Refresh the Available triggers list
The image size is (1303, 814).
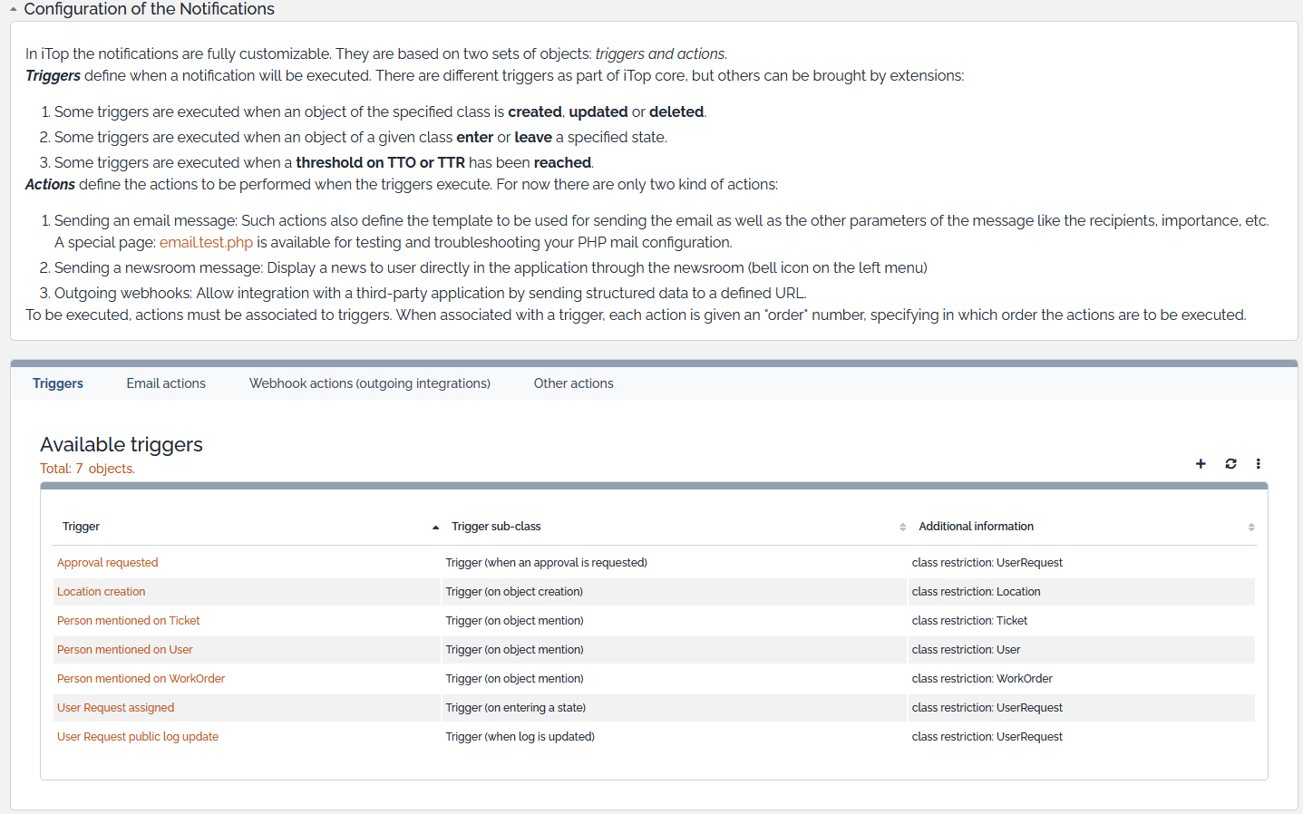click(x=1230, y=463)
